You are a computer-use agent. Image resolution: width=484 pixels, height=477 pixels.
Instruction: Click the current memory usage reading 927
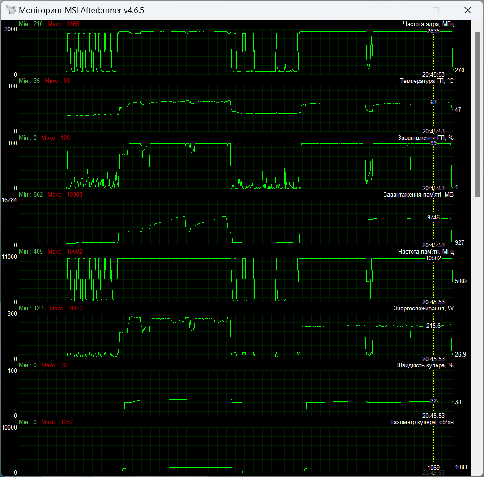(x=459, y=243)
